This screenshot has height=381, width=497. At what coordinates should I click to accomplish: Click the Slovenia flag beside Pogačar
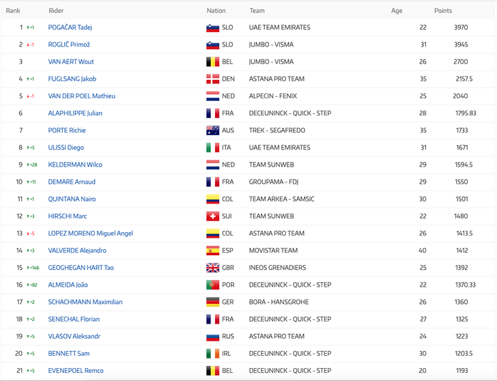212,28
